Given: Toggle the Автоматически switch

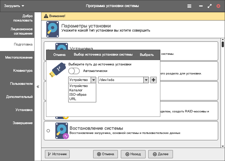Looking at the screenshot, I should pyautogui.click(x=74, y=71).
